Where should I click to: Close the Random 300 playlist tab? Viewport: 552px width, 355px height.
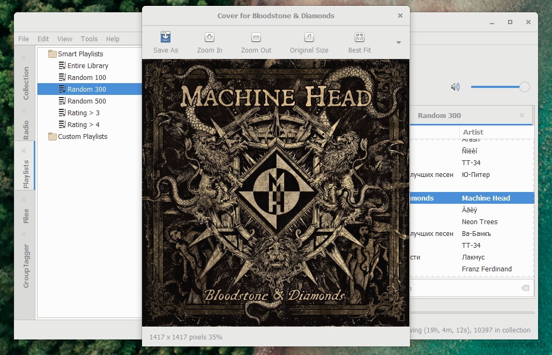(x=522, y=115)
